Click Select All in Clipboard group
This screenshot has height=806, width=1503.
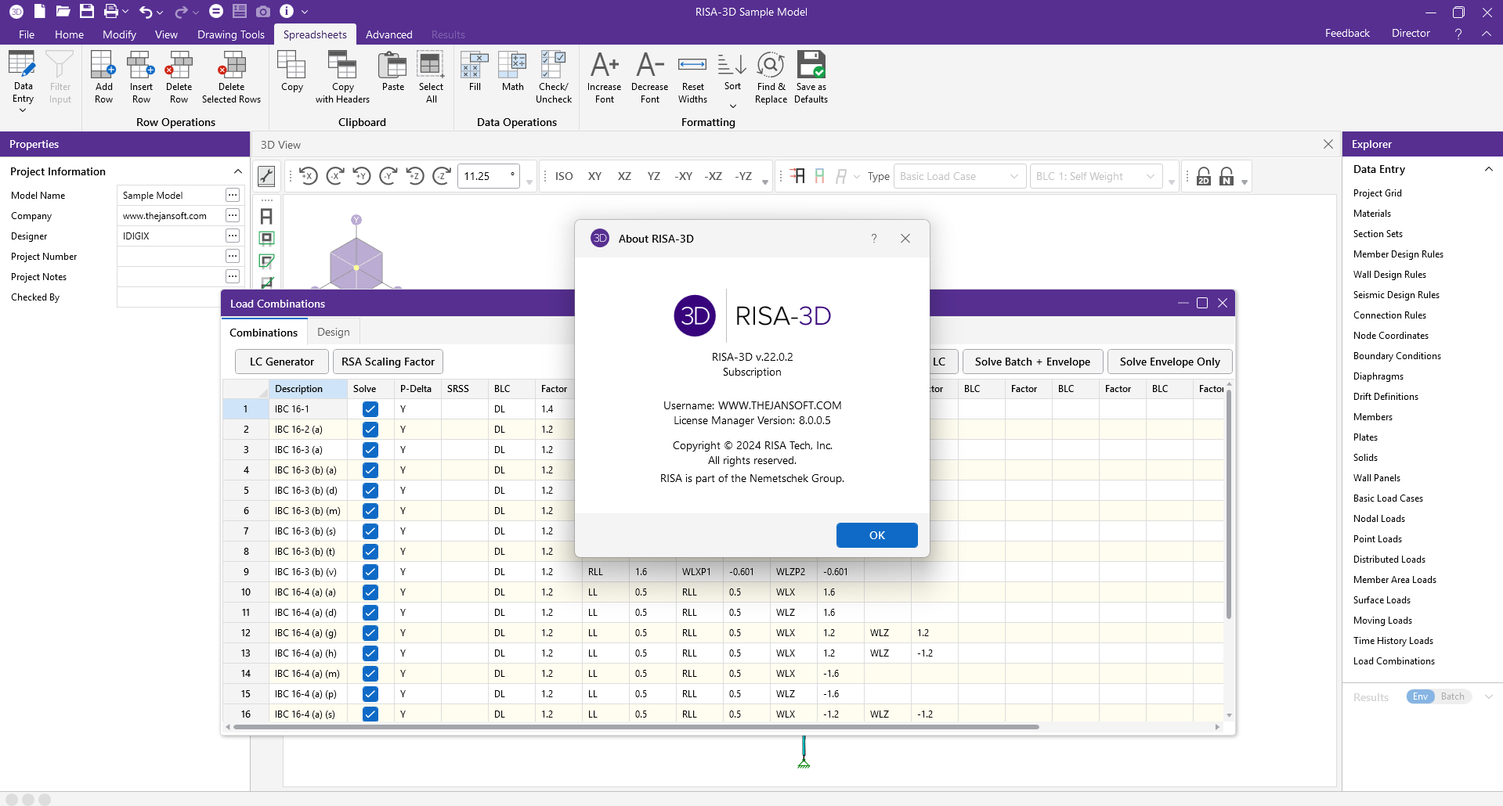tap(431, 77)
